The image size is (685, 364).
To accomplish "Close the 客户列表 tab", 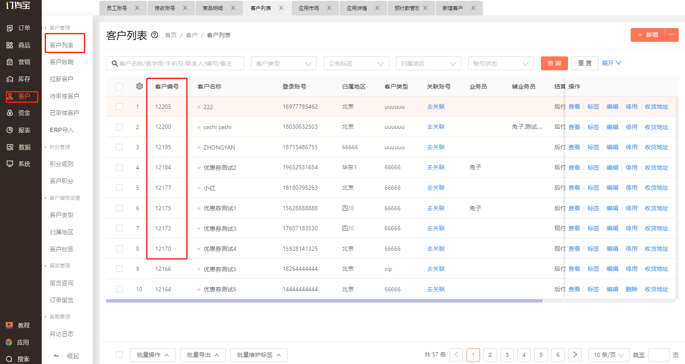I will (281, 8).
